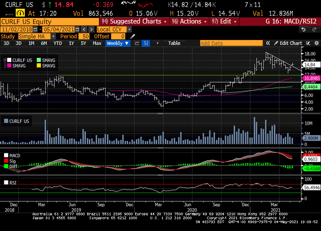Select the YTD range tab
This screenshot has height=231, width=321.
(58, 43)
